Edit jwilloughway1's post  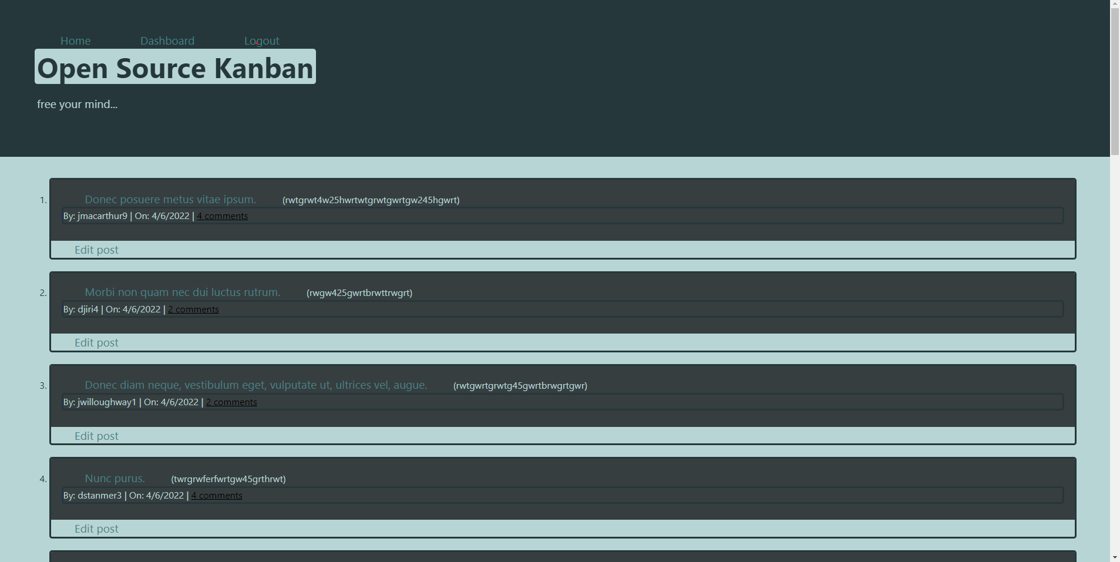[96, 436]
